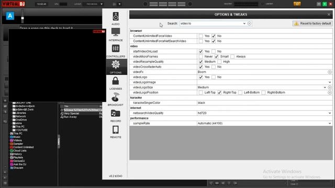Open the layout dropdown in top bar
Viewport: 335px width, 188px height.
(93, 4)
